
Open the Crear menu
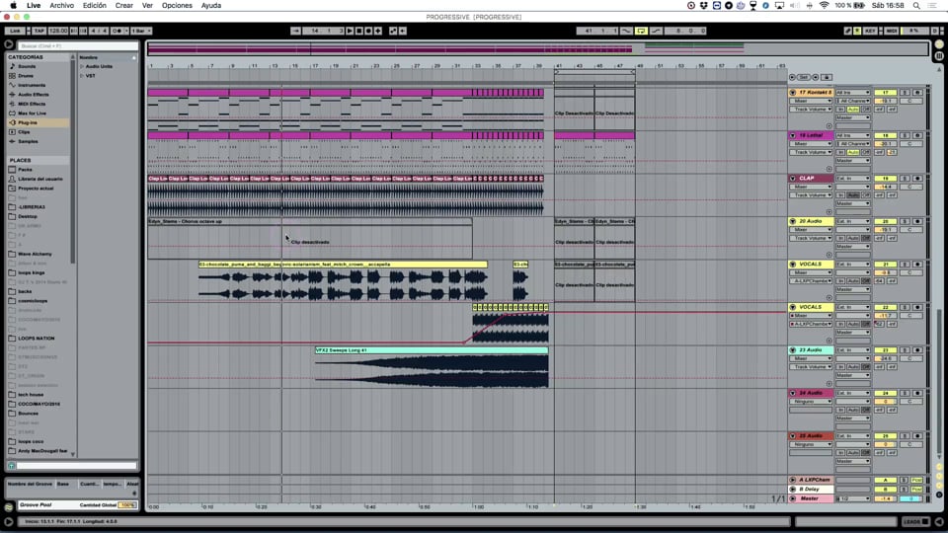tap(124, 6)
